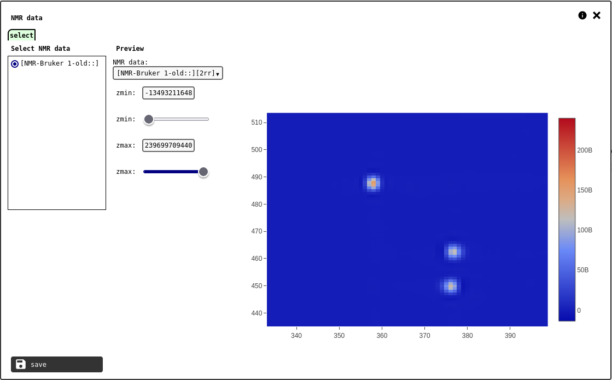Viewport: 612px width, 380px height.
Task: Click the zmax slider handle
Action: (x=203, y=172)
